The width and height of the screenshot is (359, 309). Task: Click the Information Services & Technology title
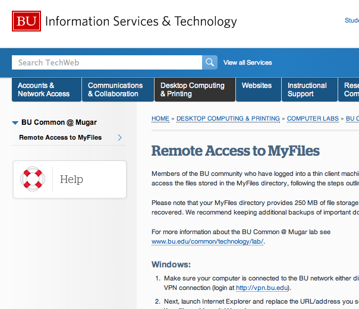click(141, 21)
